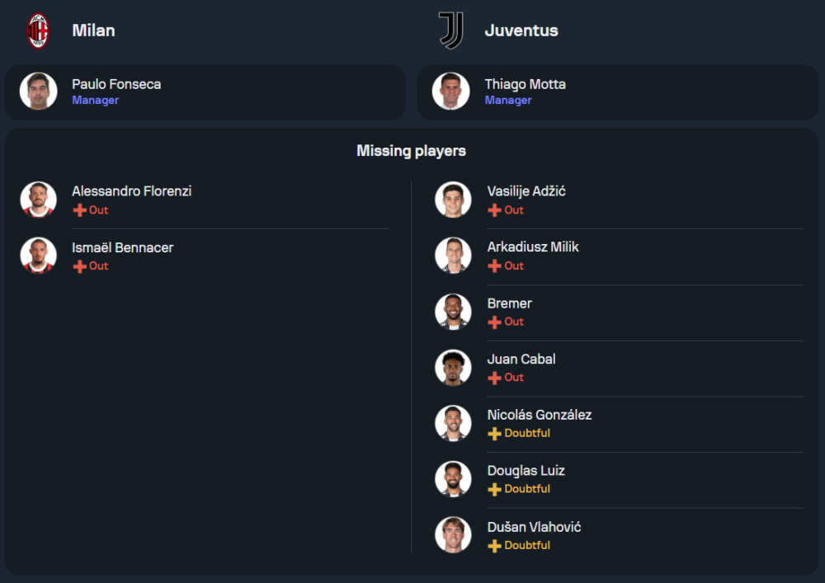
Task: Click the yellow doubtful icon under Dušan Vlahović
Action: pos(494,546)
